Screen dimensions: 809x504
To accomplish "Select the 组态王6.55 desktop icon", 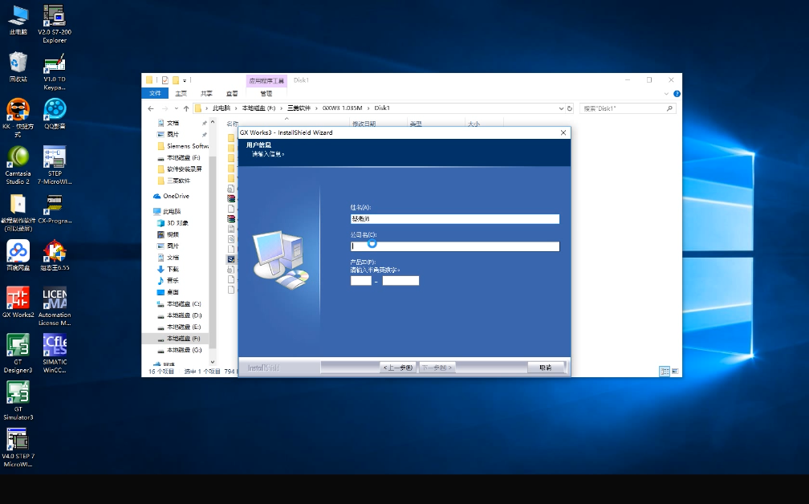I will click(55, 255).
